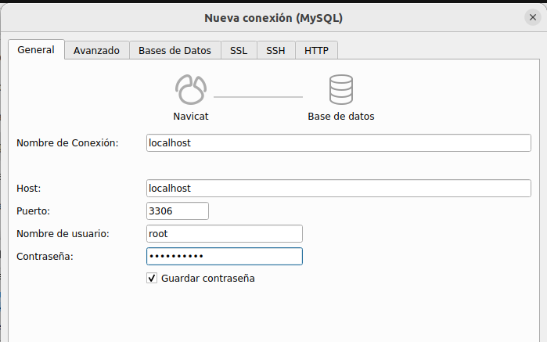Viewport: 547px width, 342px height.
Task: Select the SSL tab
Action: click(x=239, y=51)
